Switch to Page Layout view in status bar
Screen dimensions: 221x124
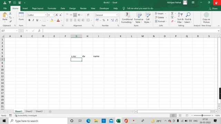(180, 115)
